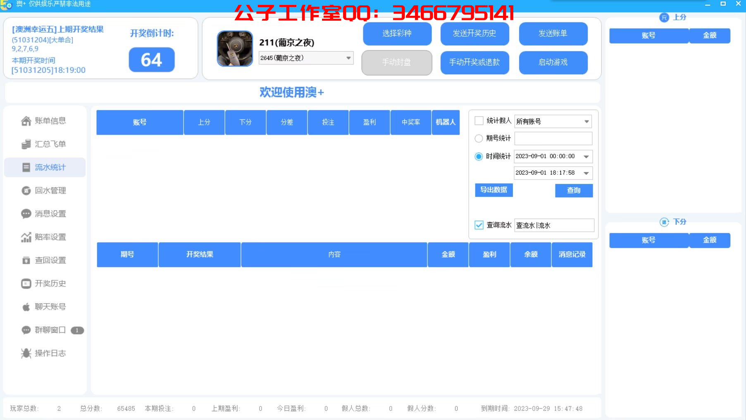The image size is (746, 420).
Task: Click the coins icon beside 汇总飞单
Action: tap(26, 144)
